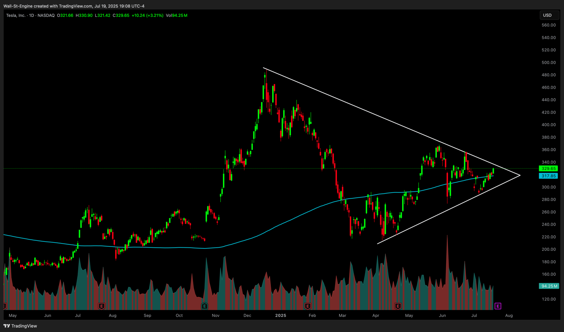The width and height of the screenshot is (564, 332).
Task: Click the triangle apex where trendlines meet
Action: coord(520,176)
